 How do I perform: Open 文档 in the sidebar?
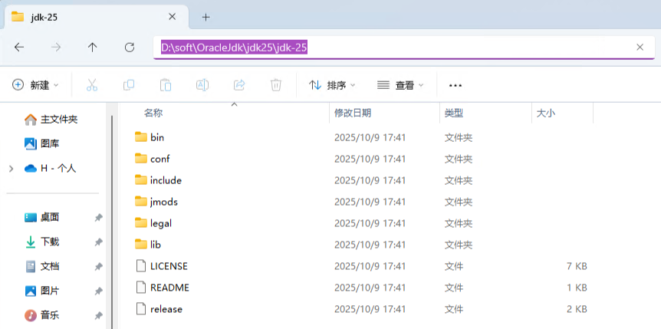pos(42,267)
